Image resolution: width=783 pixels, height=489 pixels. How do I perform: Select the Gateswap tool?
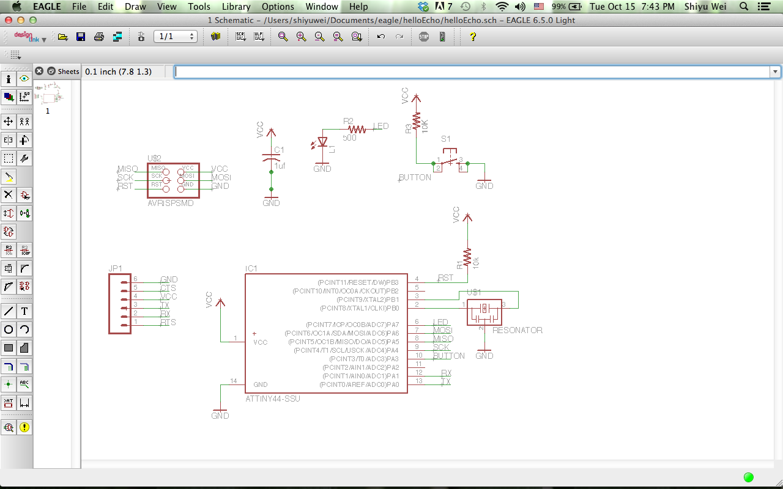(9, 232)
